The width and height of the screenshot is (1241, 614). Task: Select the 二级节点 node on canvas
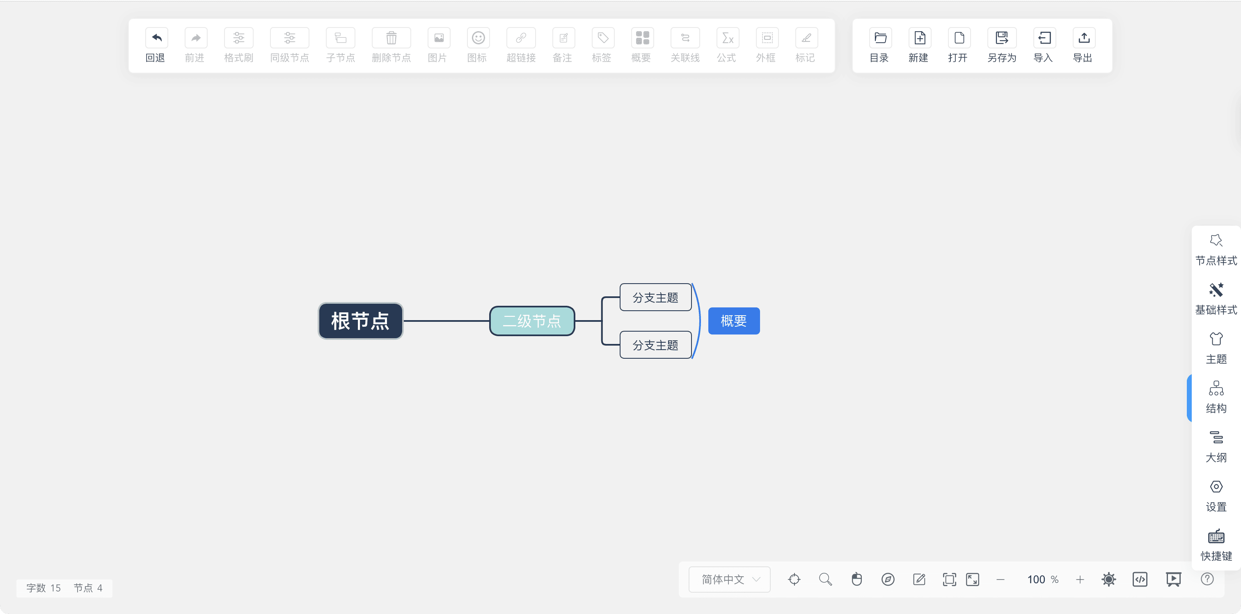pyautogui.click(x=532, y=321)
